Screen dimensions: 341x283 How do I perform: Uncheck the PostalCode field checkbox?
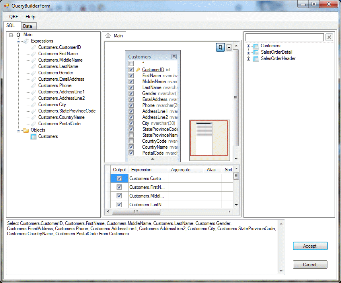pyautogui.click(x=131, y=153)
